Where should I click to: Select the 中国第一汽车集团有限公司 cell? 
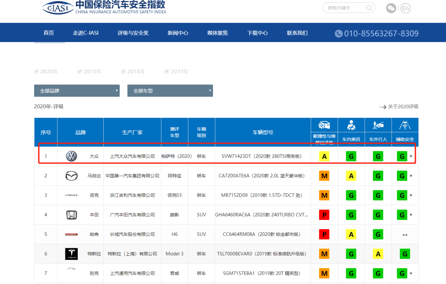tap(132, 176)
